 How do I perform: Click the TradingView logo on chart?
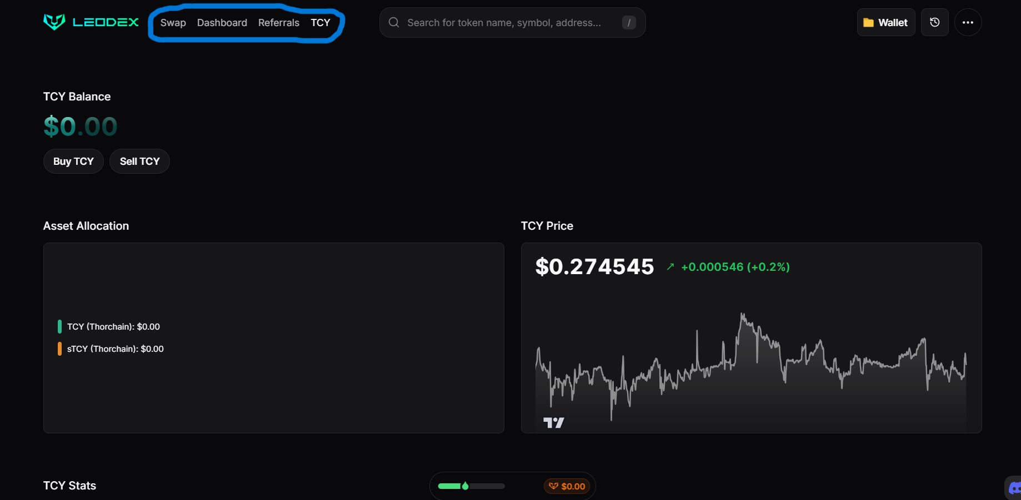[x=553, y=423]
